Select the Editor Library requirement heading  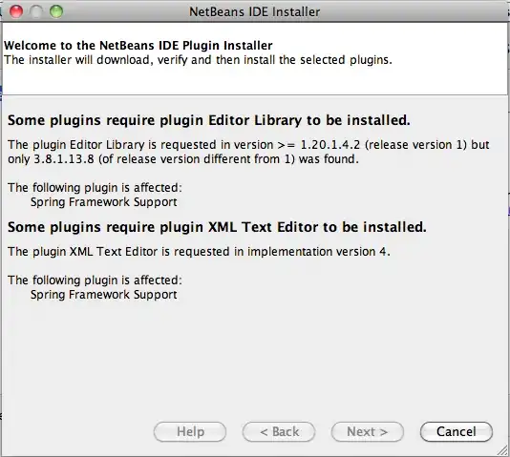pyautogui.click(x=209, y=120)
